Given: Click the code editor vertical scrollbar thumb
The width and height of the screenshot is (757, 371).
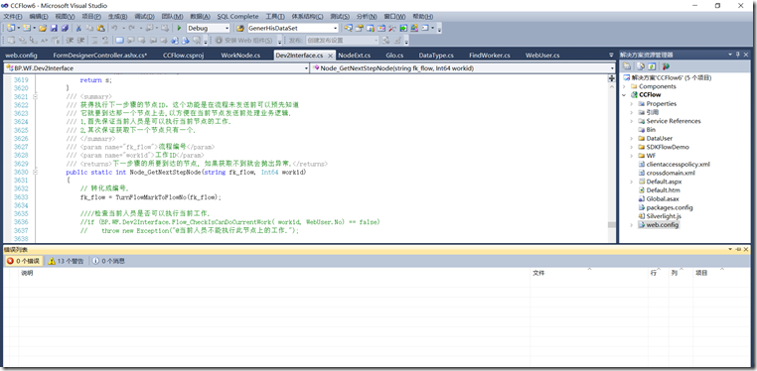Looking at the screenshot, I should click(x=611, y=225).
